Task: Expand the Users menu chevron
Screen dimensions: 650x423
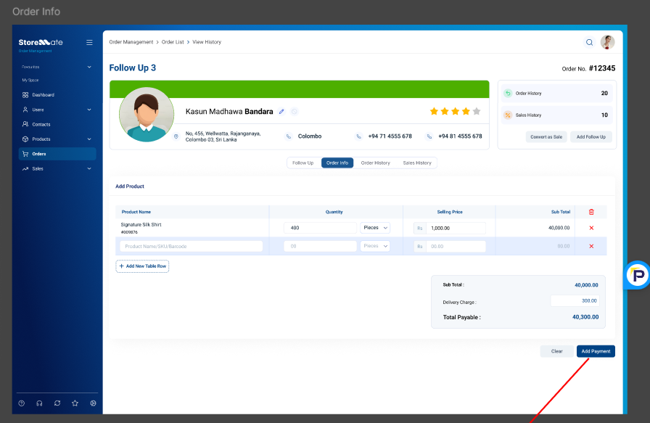Action: coord(89,110)
